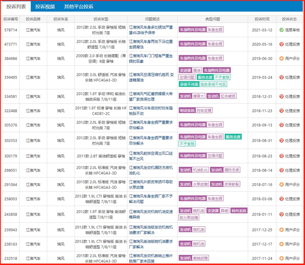305x265 pixels.
Task: Click model 2011款 2.8T 柴油舒适版 穿梭
Action: 101,156
